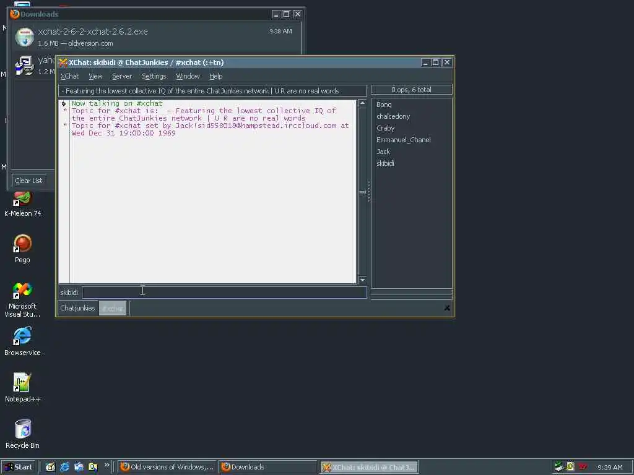Click the skibidi nickname button beside input
The width and height of the screenshot is (634, 475).
(x=69, y=293)
